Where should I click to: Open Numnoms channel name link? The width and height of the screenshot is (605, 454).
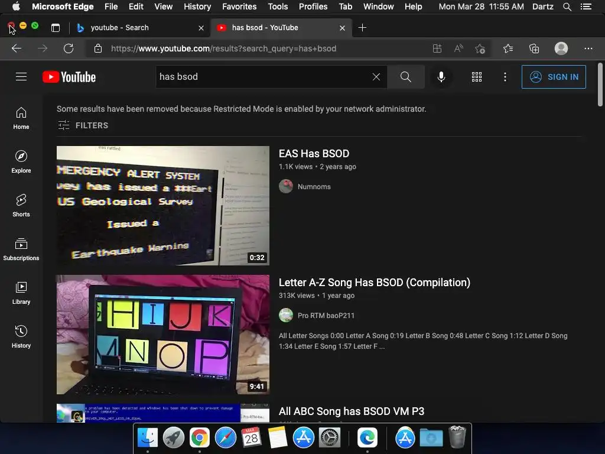pos(314,186)
